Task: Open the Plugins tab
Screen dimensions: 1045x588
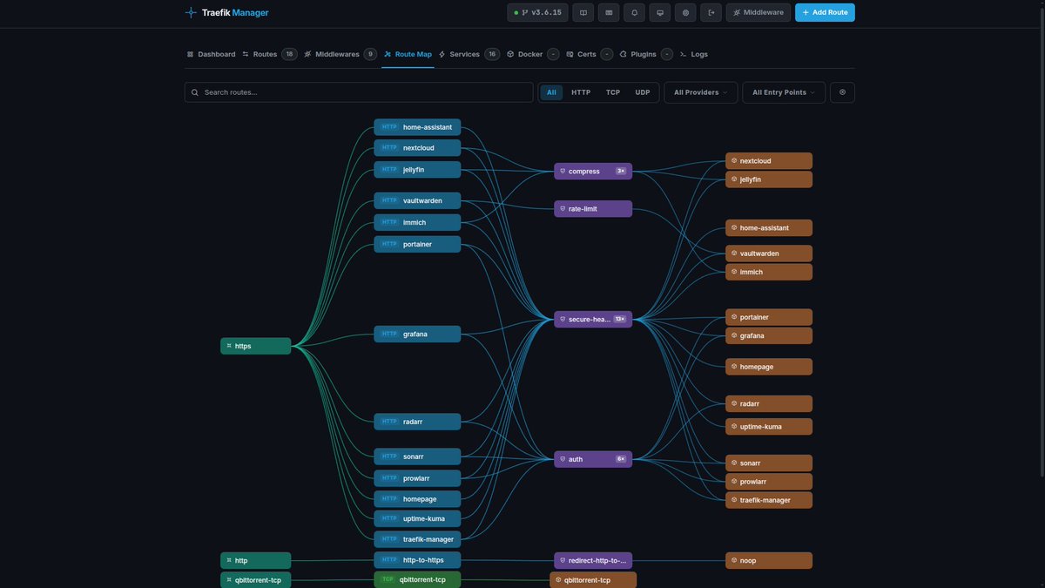Action: pyautogui.click(x=646, y=54)
